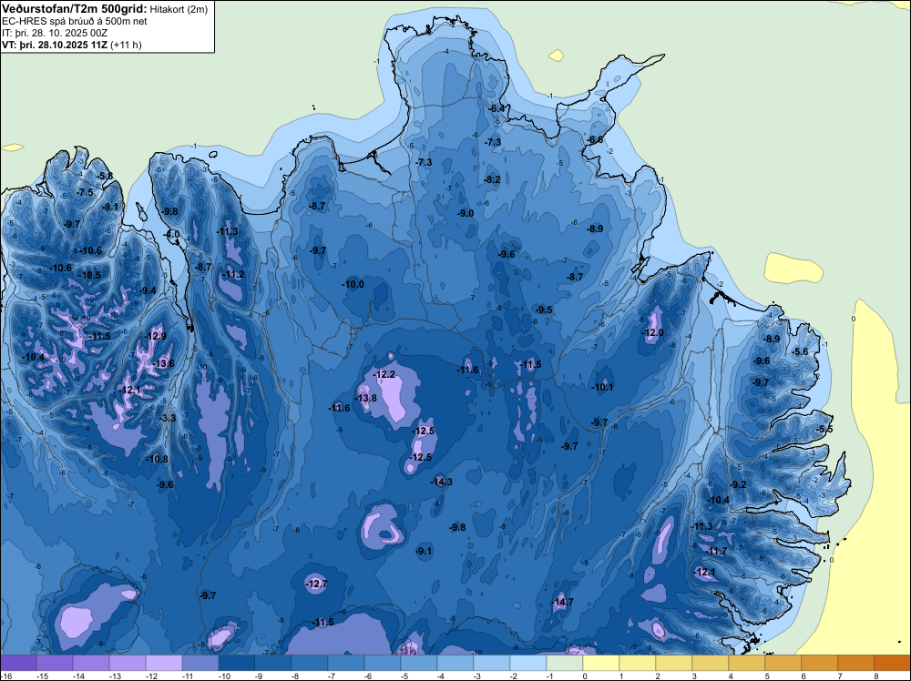Click the -10.1 temperature value
Screen dimensions: 911x681
602,387
